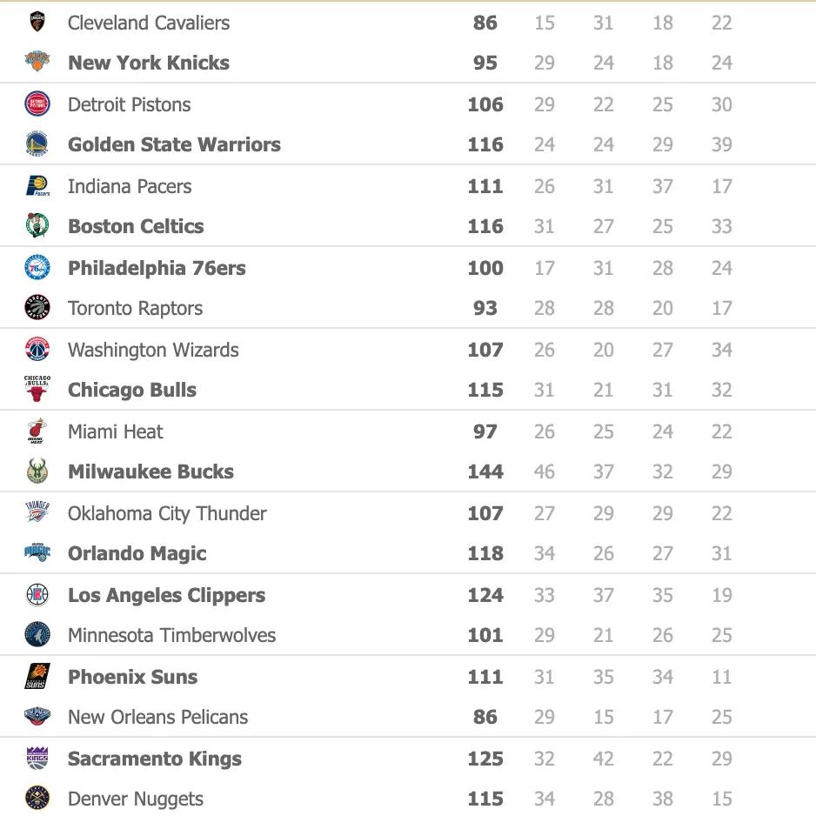Open the Indiana Pacers team link

(130, 186)
